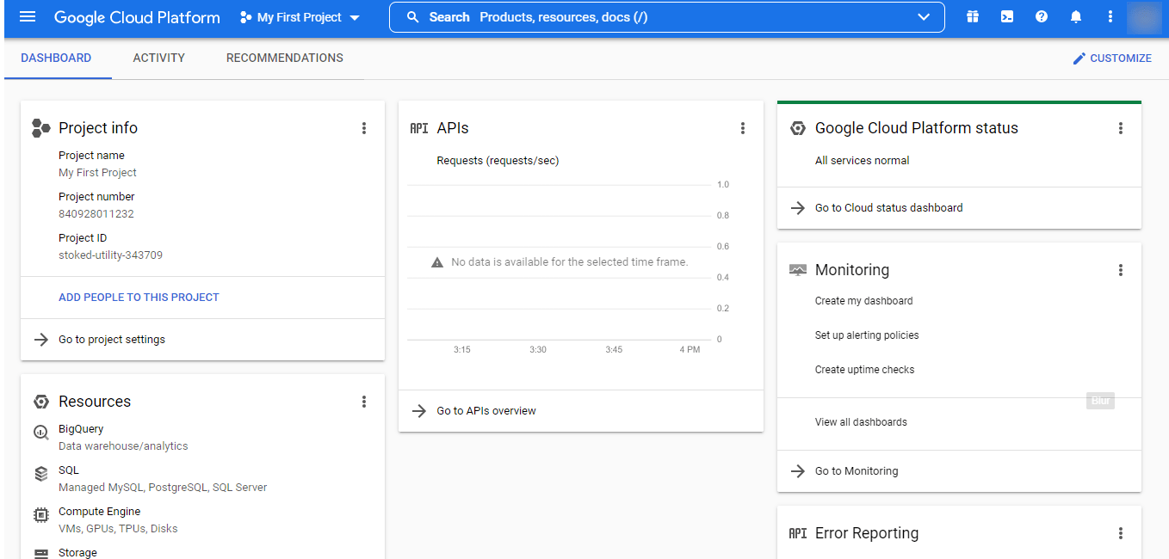Click the API icon on APIs card
The width and height of the screenshot is (1169, 559).
419,128
